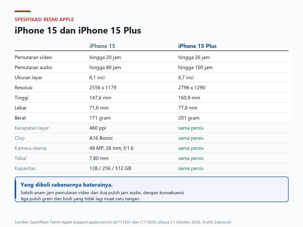
Task: Select the "6,1 inci" value
Action: click(97, 77)
